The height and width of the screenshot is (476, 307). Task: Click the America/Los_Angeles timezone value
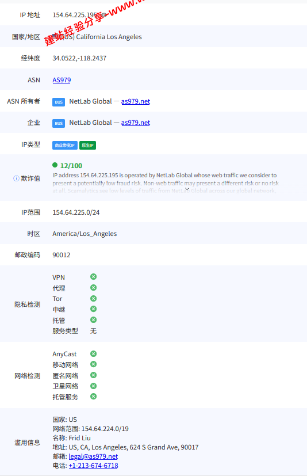click(85, 234)
